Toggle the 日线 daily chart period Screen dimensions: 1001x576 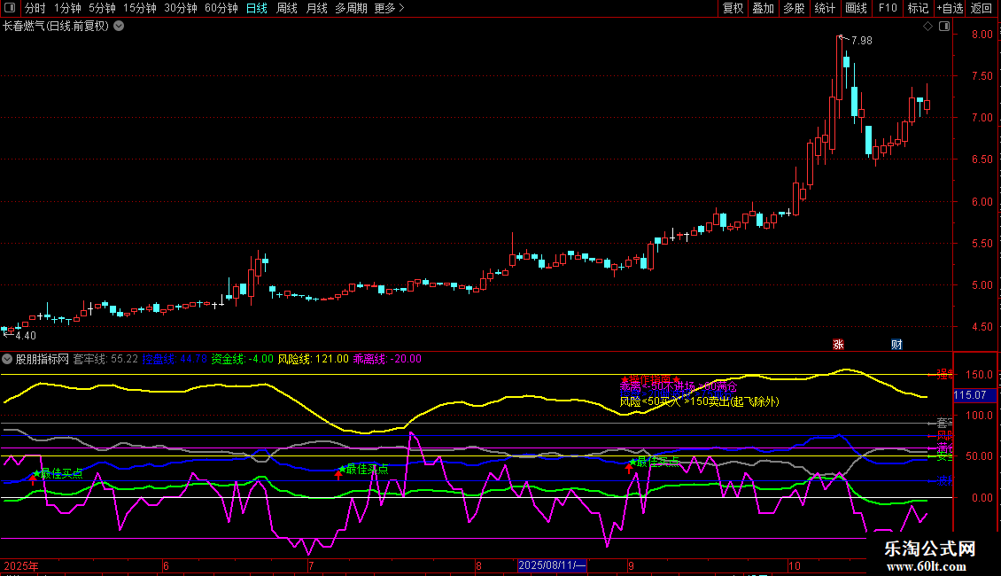tap(257, 8)
